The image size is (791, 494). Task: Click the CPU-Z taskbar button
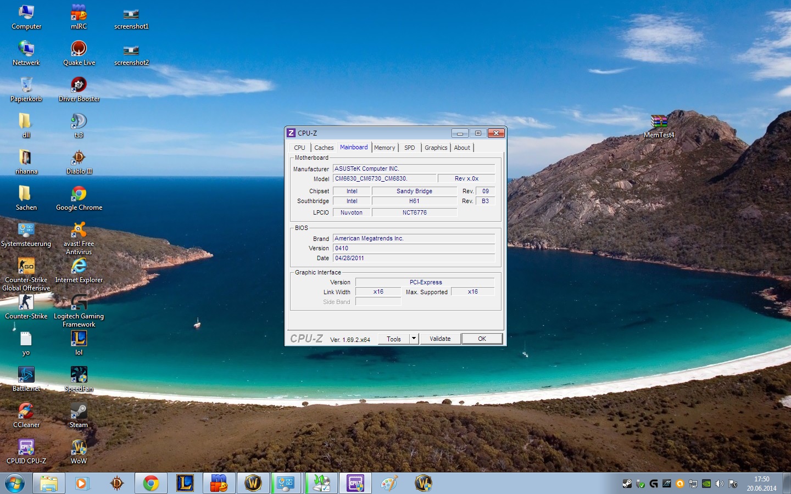pos(355,483)
